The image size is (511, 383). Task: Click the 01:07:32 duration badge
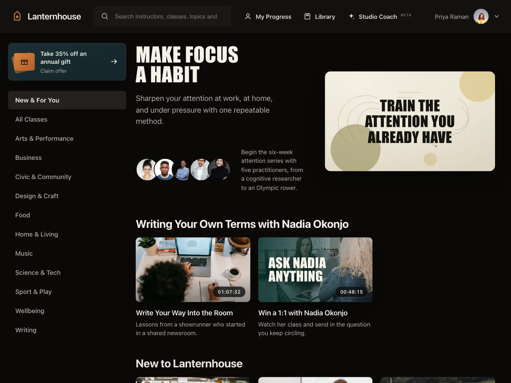pos(229,292)
